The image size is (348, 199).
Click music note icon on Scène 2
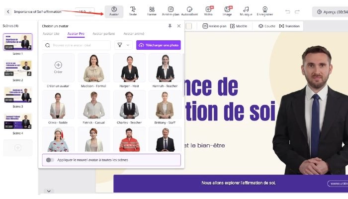[x=29, y=74]
